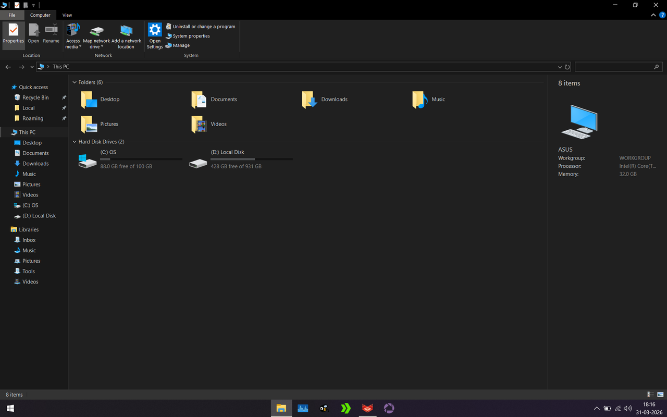Click the New folder quick access icon
Screen dimensions: 667x417
tap(25, 5)
